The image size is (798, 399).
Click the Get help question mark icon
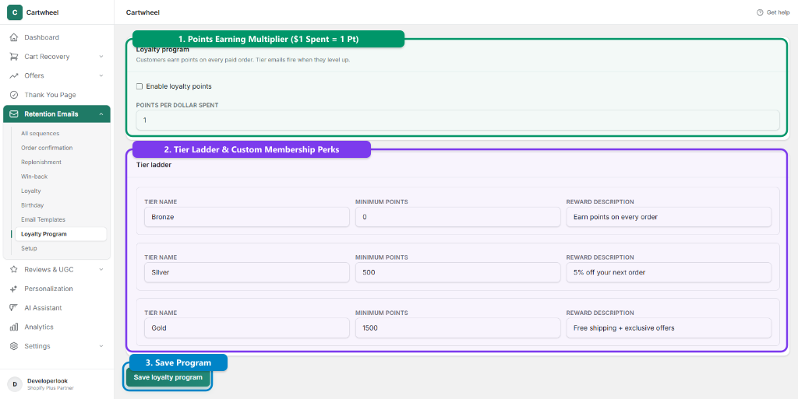click(x=760, y=12)
